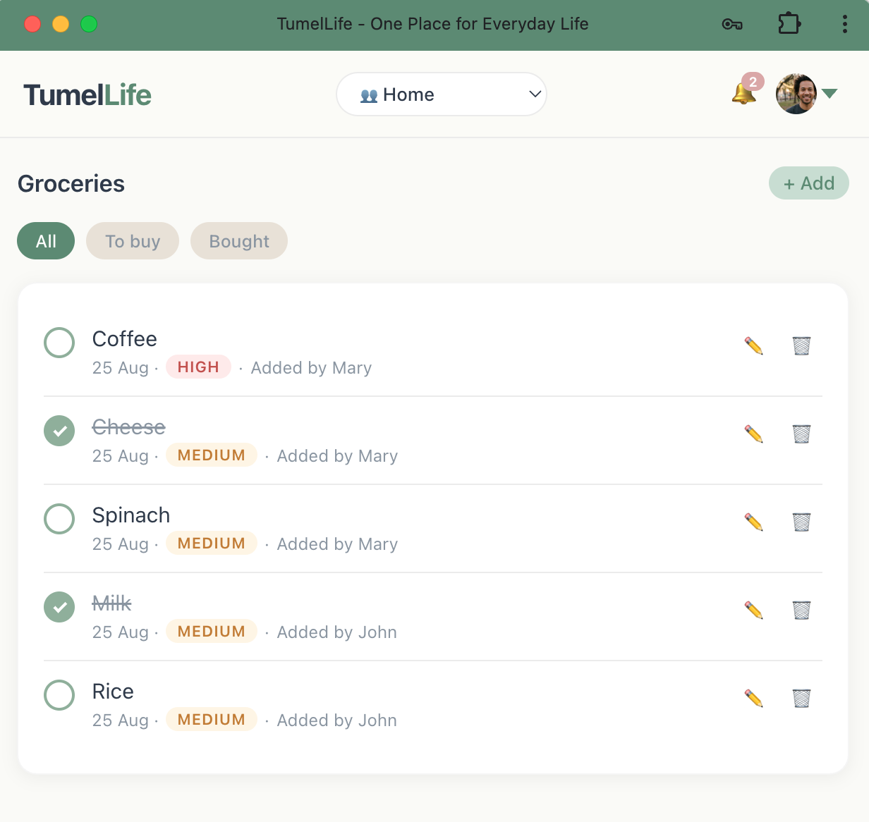Delete the Coffee item with trash icon
Screen dimensions: 869x822
801,345
